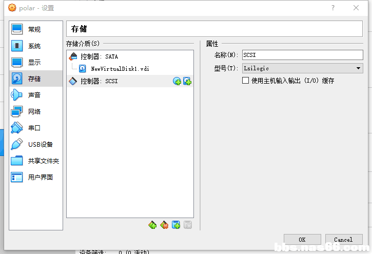
Task: Click the 用户界面 layout icon
Action: (17, 177)
